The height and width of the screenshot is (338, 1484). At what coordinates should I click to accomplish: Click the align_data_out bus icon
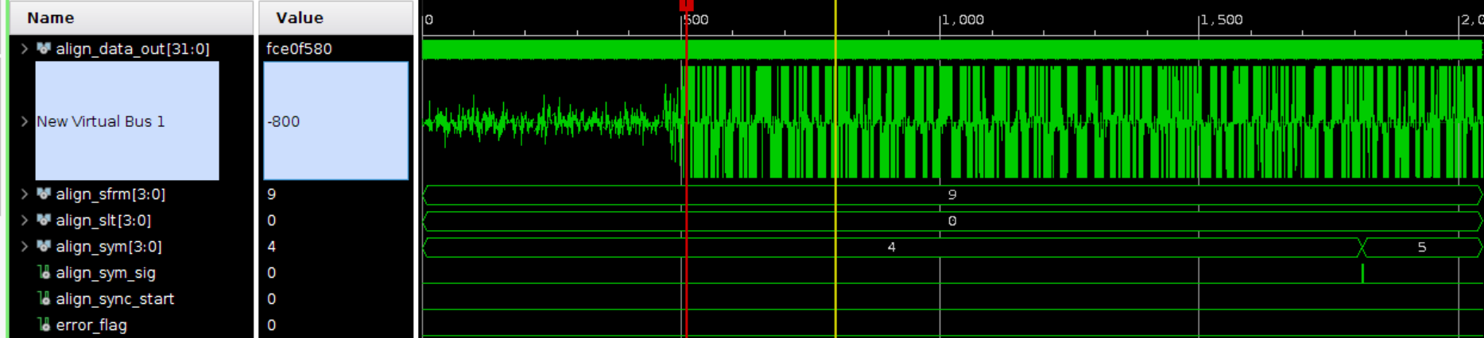[x=44, y=48]
